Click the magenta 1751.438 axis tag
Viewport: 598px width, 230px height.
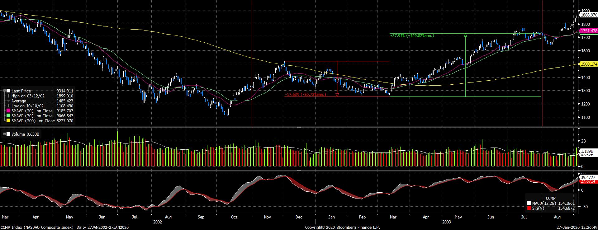(x=588, y=31)
